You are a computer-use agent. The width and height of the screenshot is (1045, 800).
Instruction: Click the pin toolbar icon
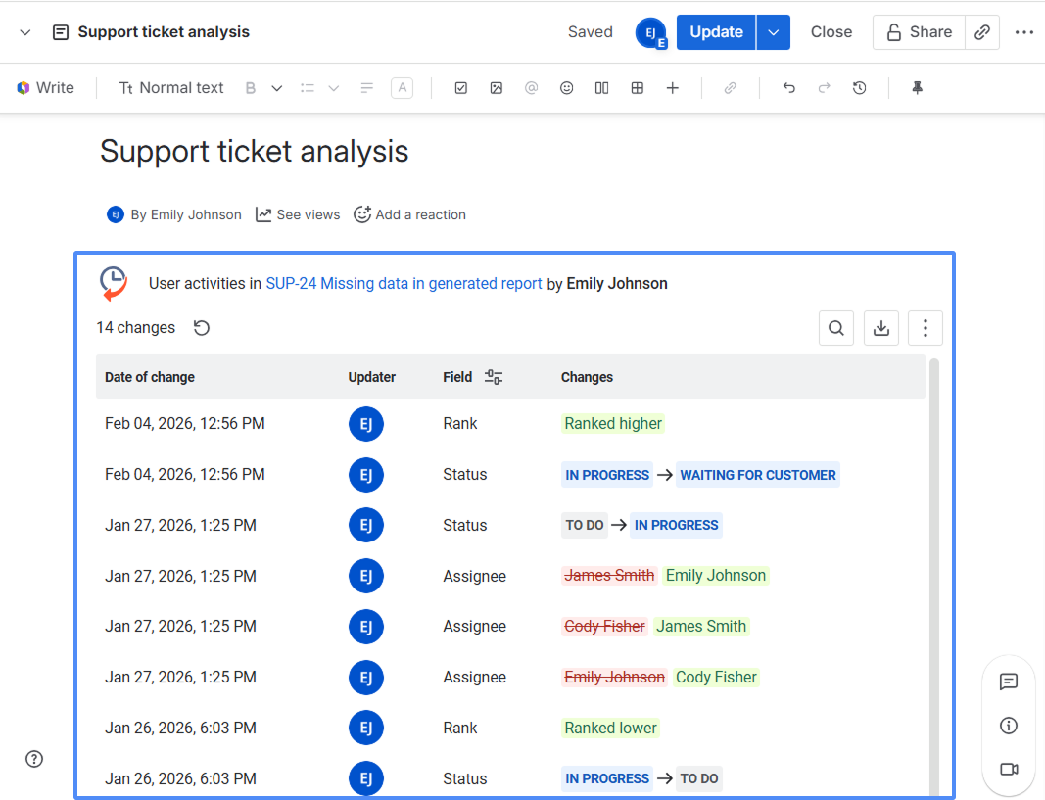tap(918, 88)
